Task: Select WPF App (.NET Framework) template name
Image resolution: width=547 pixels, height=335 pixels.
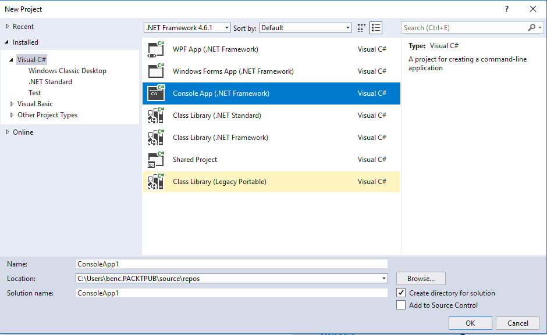Action: [x=215, y=49]
